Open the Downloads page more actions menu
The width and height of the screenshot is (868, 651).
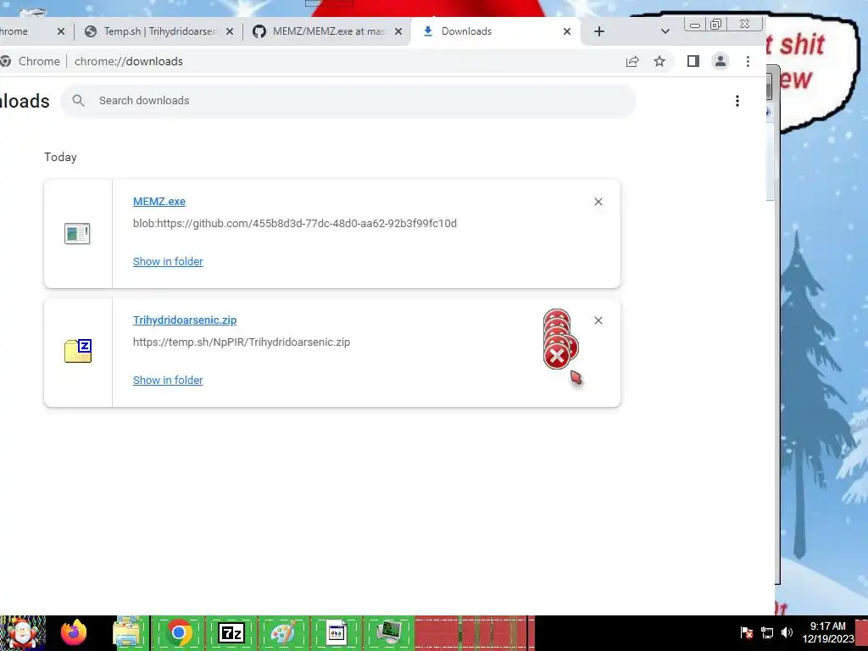click(737, 101)
